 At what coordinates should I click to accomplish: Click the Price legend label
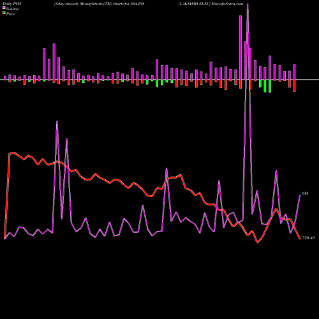click(10, 14)
